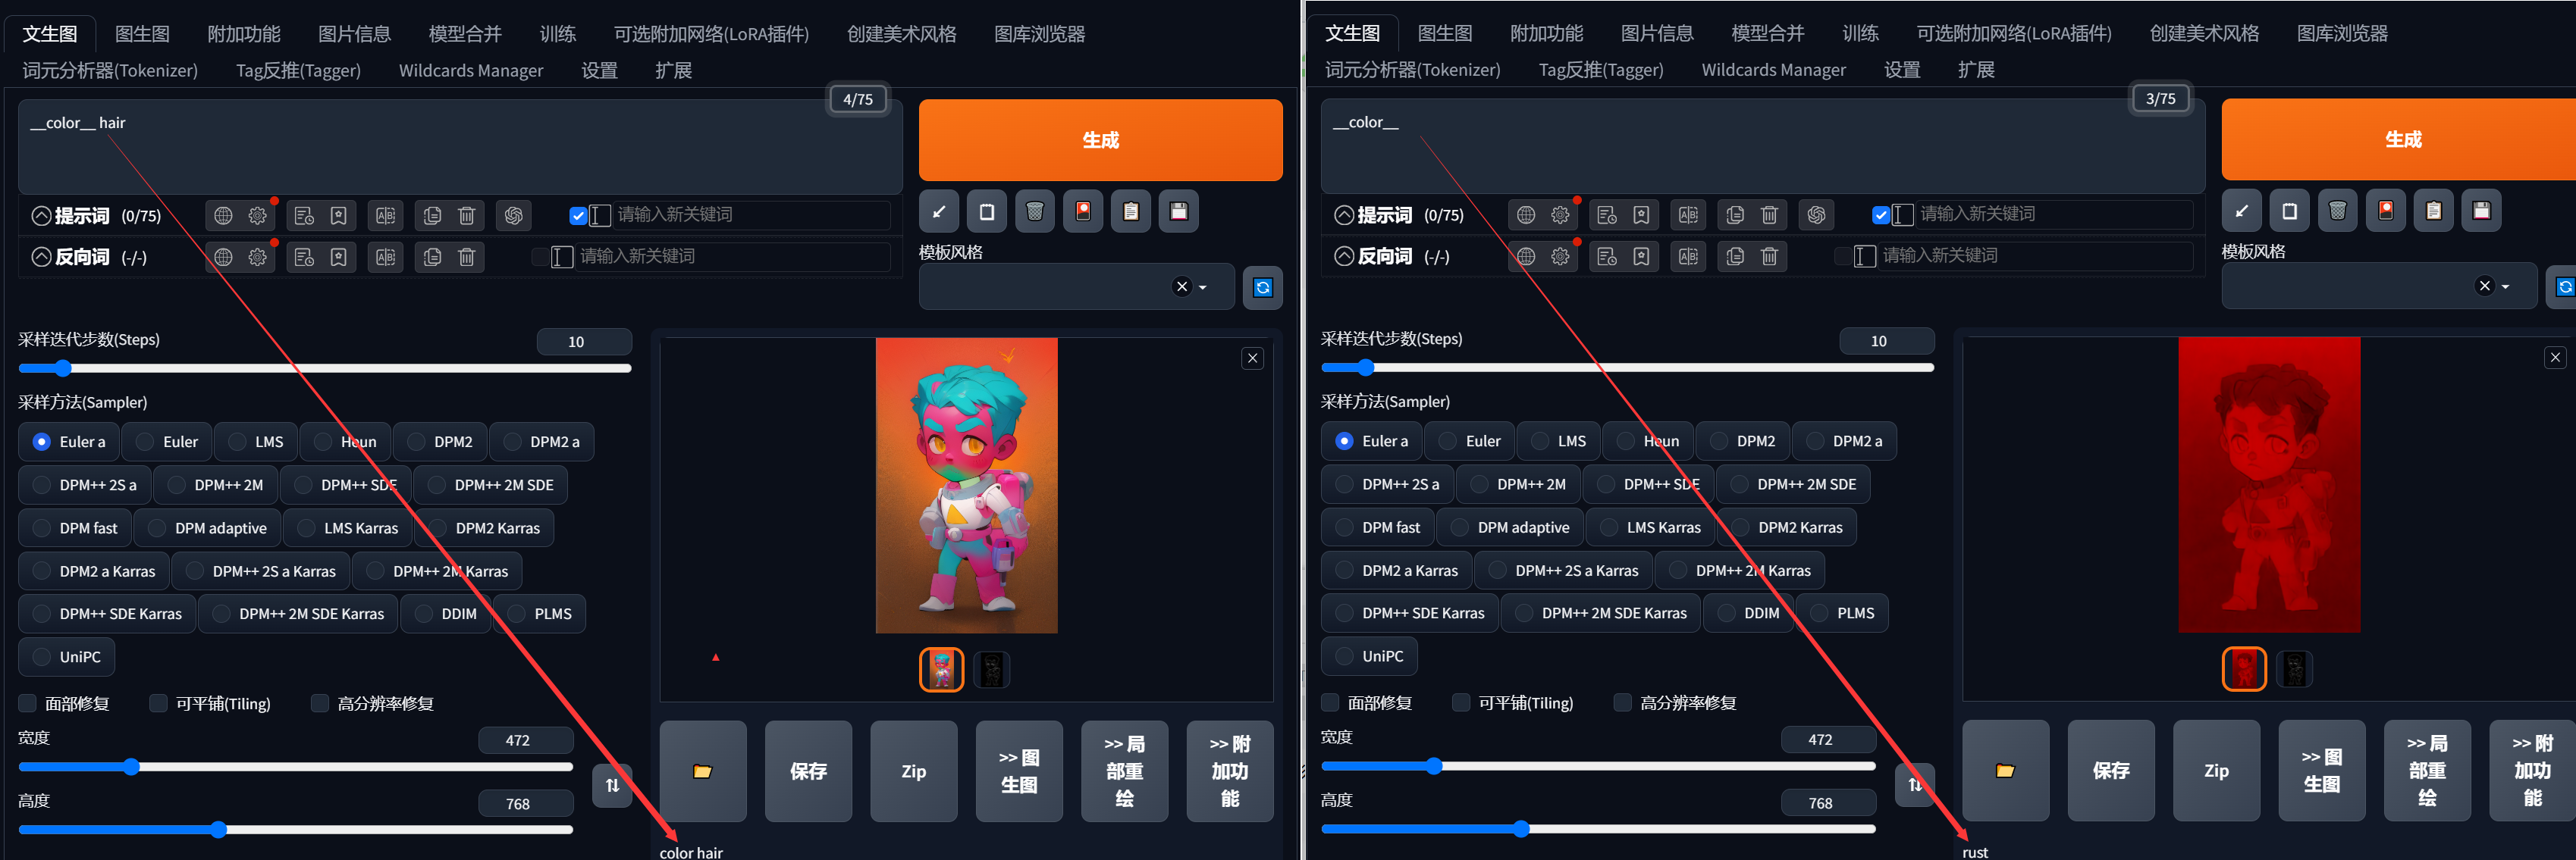
Task: Open the Wildcards Manager tab
Action: point(470,70)
